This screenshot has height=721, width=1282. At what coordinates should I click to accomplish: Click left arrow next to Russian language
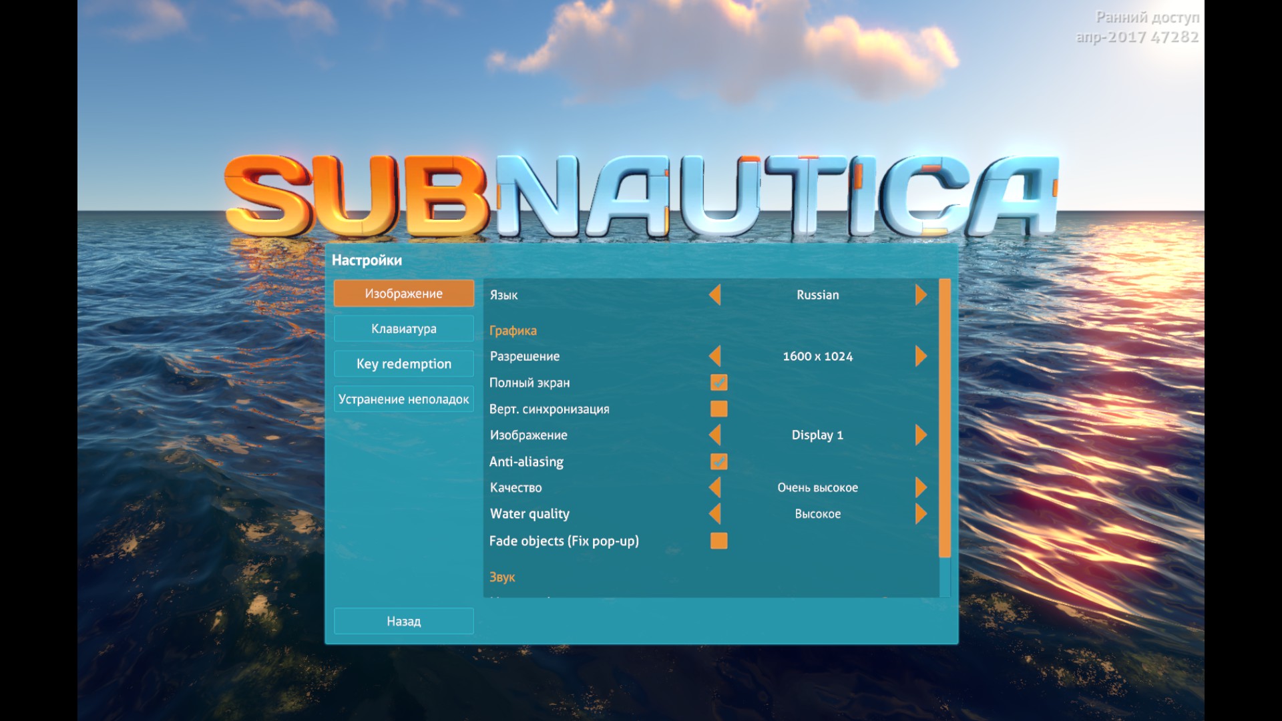click(x=715, y=294)
